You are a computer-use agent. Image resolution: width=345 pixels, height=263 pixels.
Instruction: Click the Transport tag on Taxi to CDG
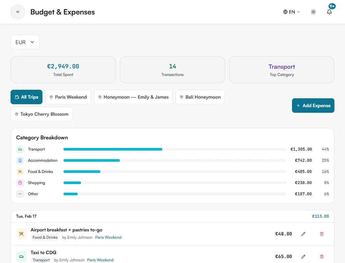[41, 260]
